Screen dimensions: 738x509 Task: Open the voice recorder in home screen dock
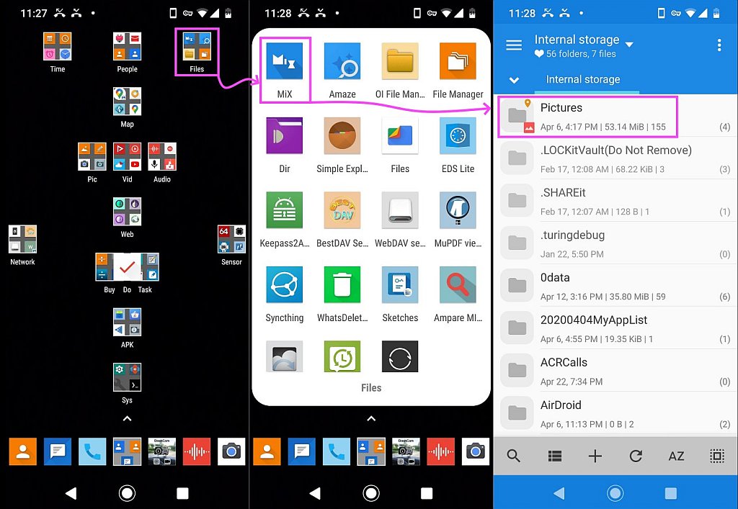[197, 451]
